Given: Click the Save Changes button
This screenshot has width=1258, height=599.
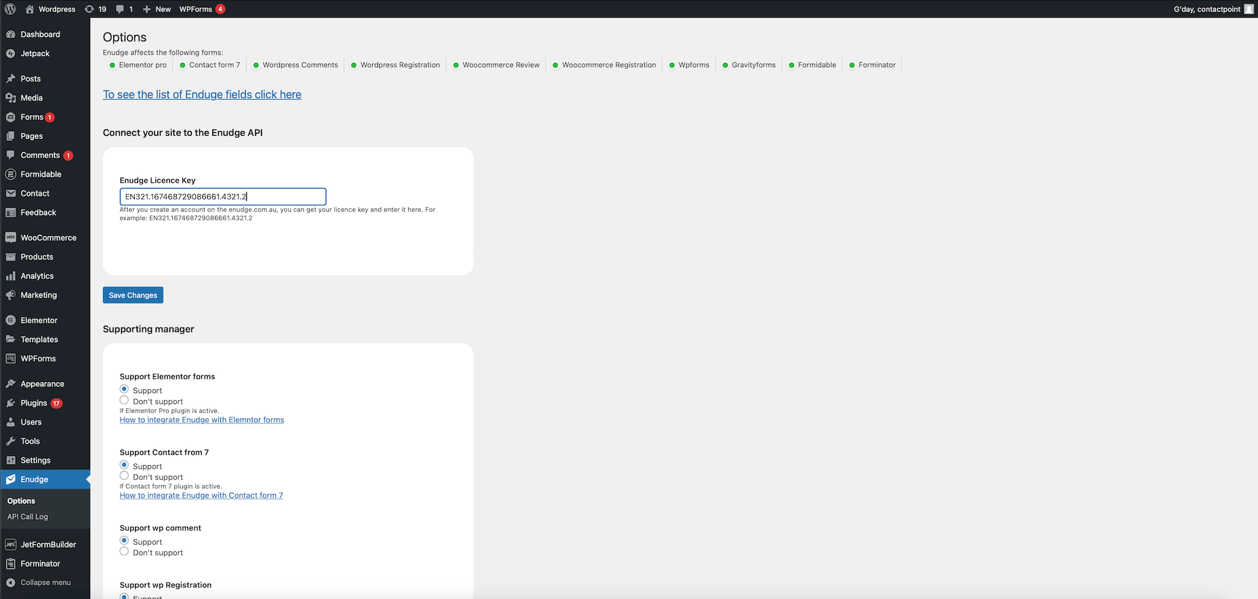Looking at the screenshot, I should coord(133,295).
